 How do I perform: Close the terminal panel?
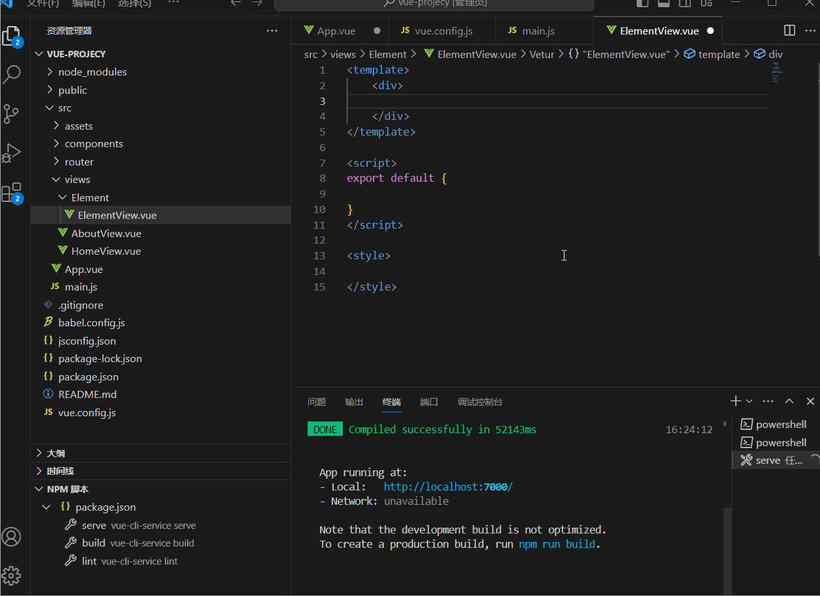(x=810, y=401)
